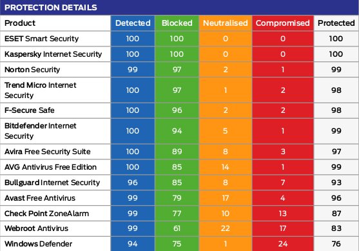Select Webroot Antivirus neutralised value 22
This screenshot has width=359, height=251.
click(x=226, y=228)
